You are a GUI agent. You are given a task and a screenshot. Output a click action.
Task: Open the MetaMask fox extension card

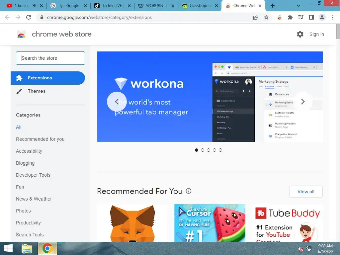pos(132,223)
